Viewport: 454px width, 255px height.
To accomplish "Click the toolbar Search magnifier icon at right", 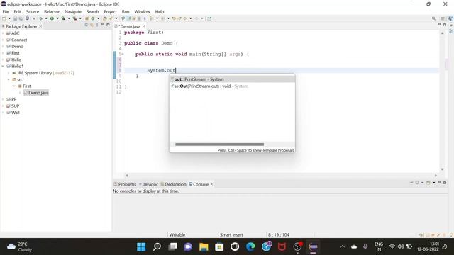I will pos(433,18).
